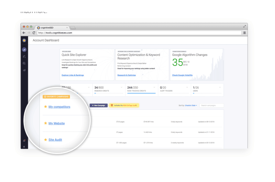Click the 25 pages refresh icon

coord(117,122)
